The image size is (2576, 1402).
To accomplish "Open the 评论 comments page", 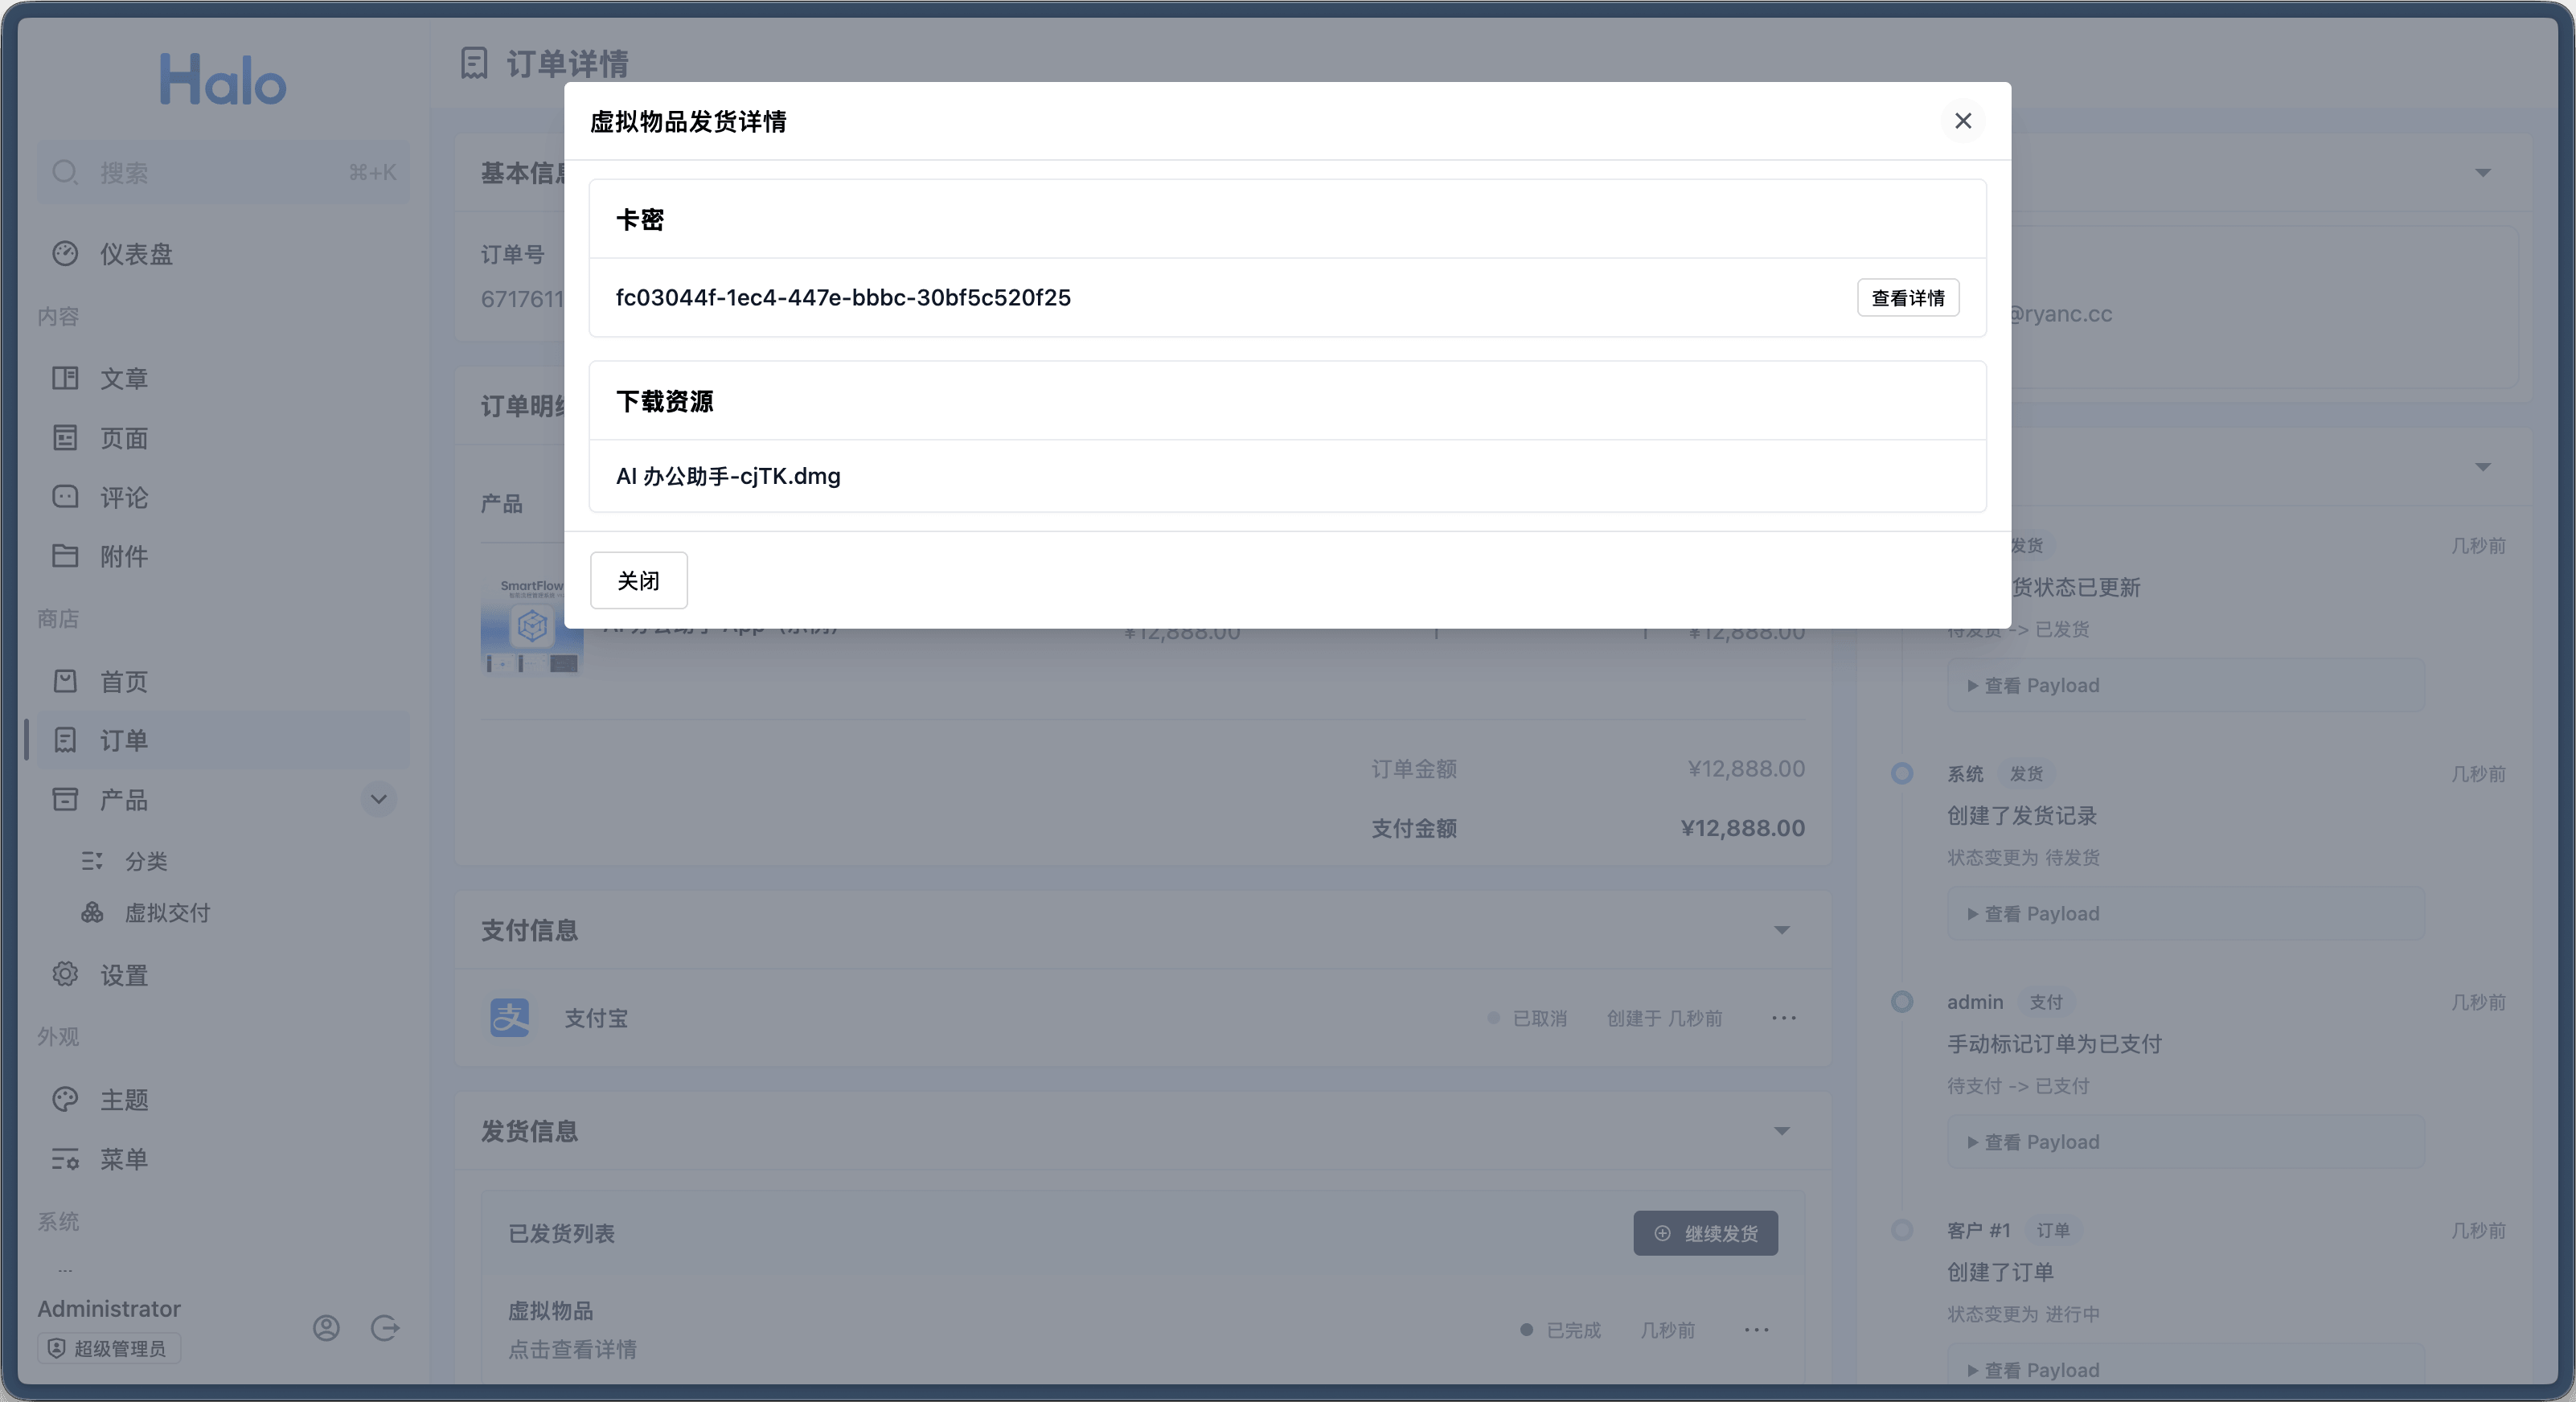I will [123, 497].
